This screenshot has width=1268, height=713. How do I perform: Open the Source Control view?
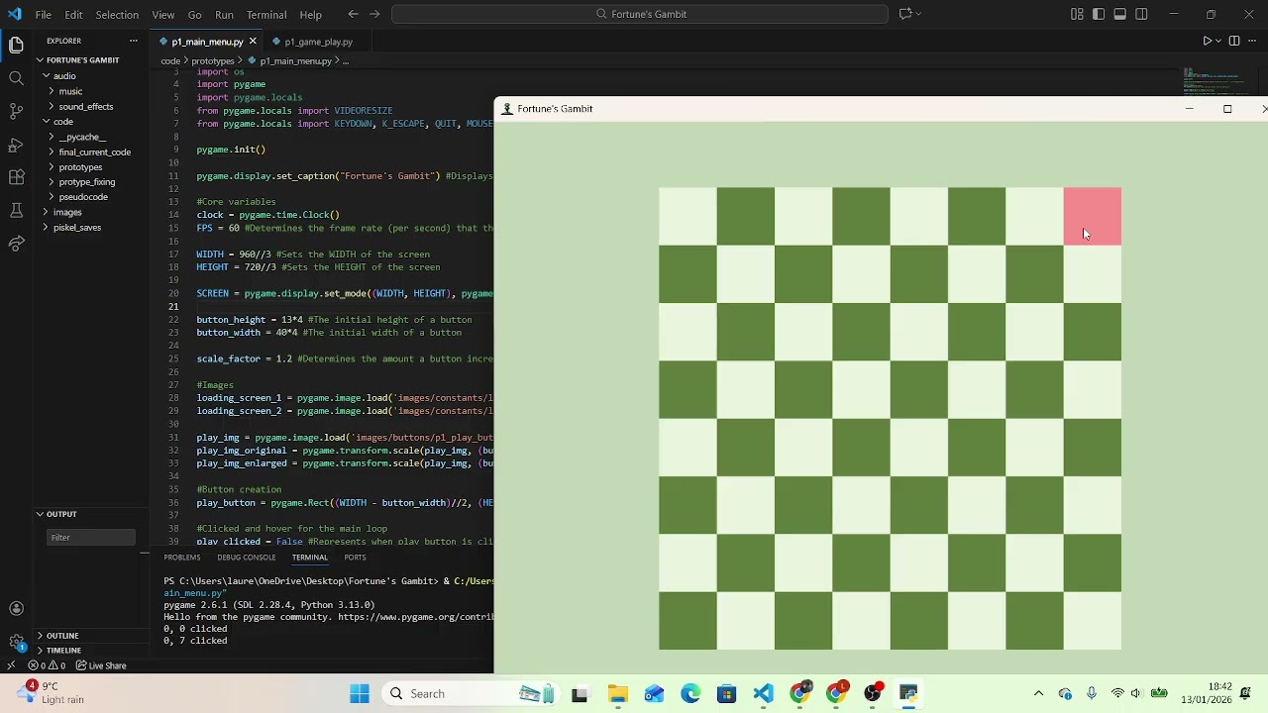click(x=16, y=111)
